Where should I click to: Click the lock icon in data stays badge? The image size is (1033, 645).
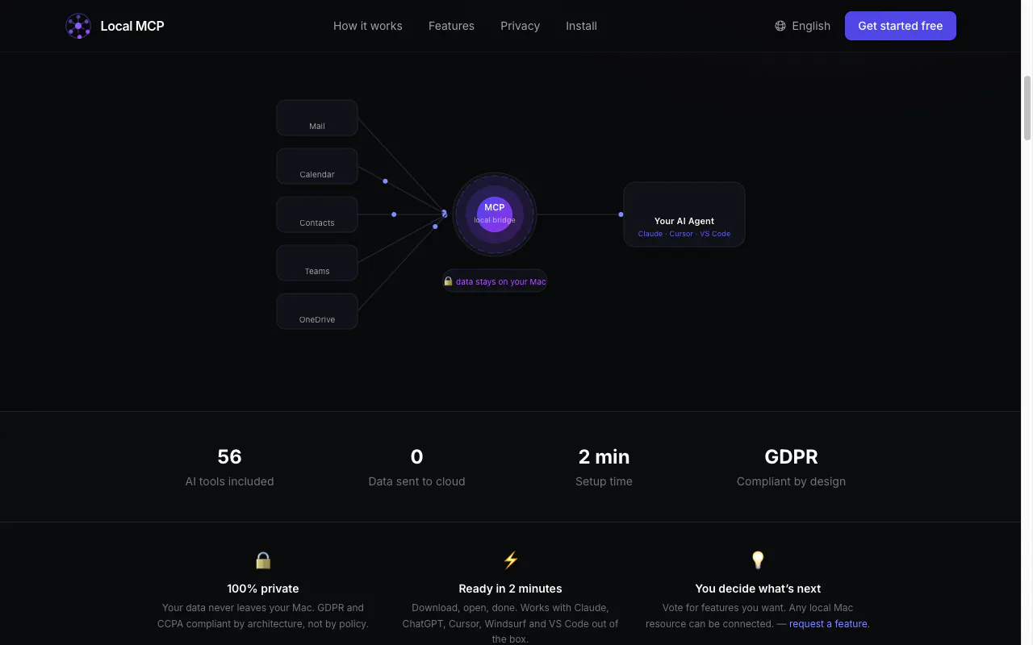448,281
